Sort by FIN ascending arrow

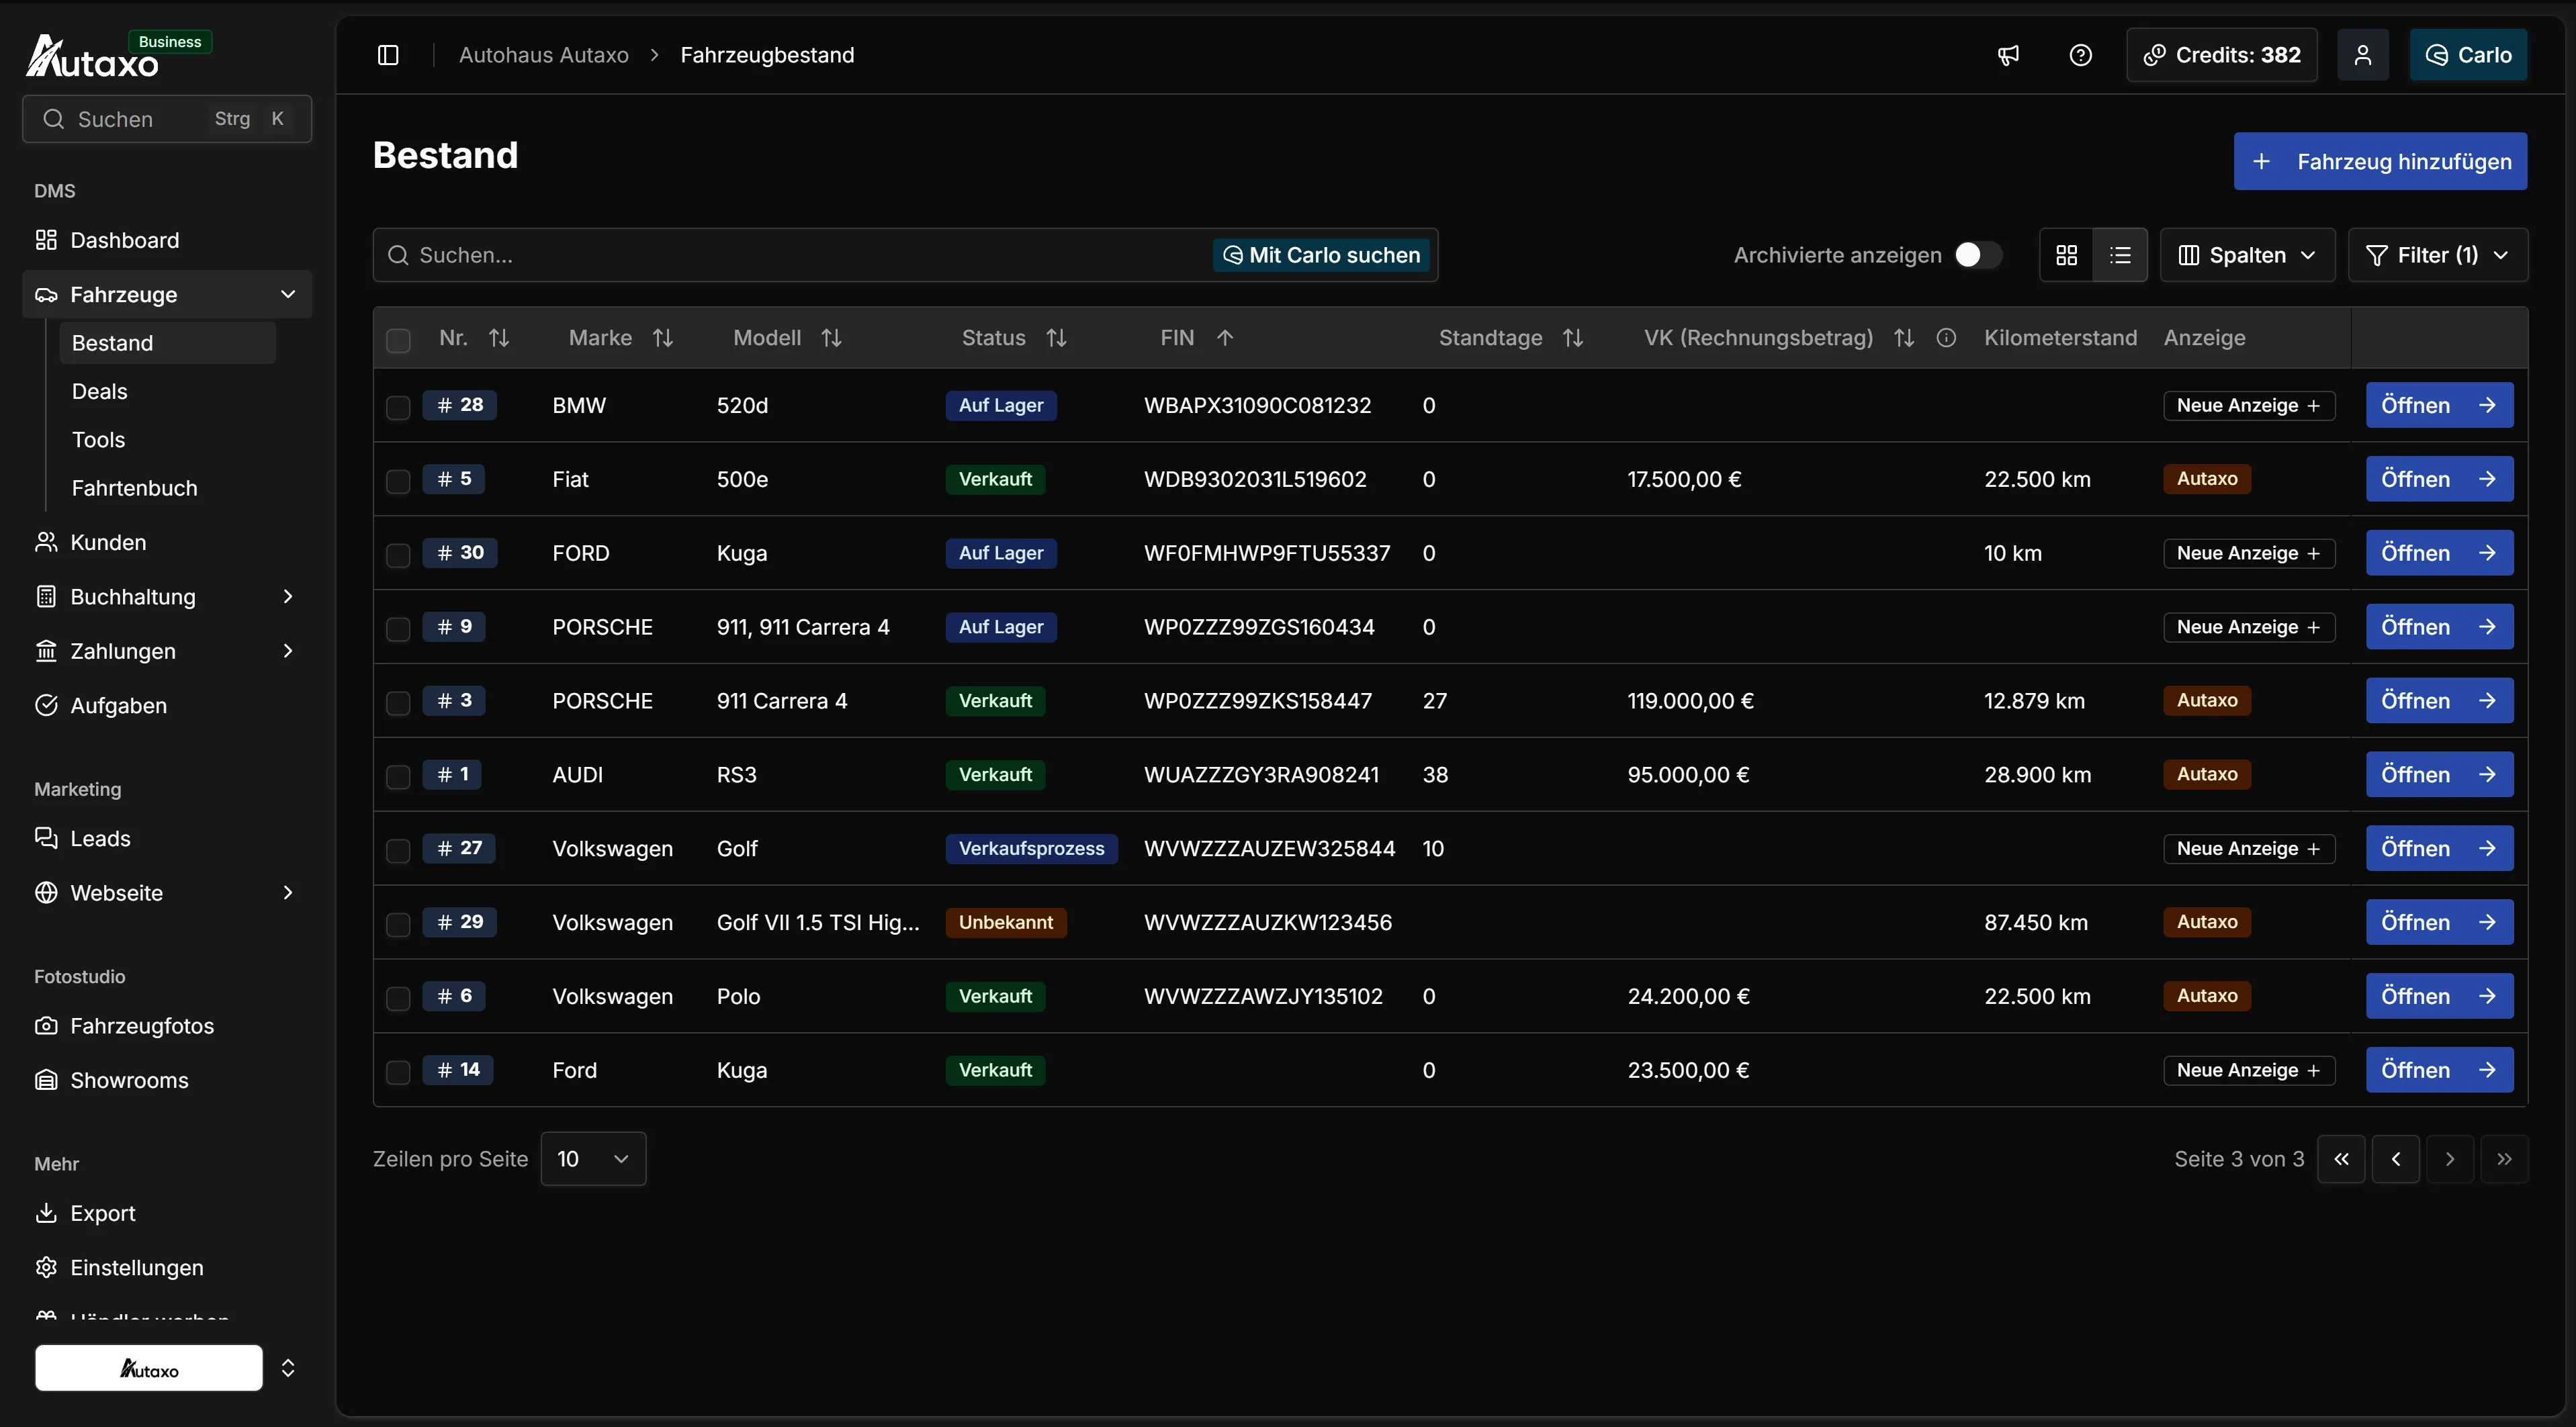point(1224,338)
